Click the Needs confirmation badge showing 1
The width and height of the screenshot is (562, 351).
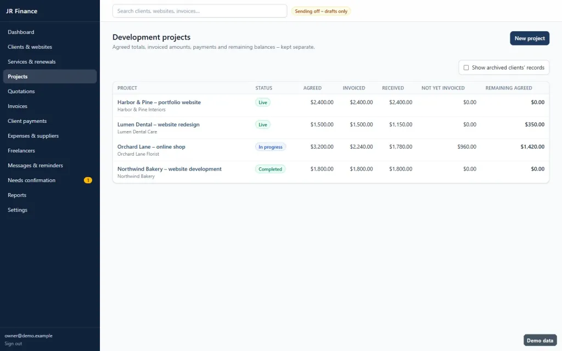[88, 180]
